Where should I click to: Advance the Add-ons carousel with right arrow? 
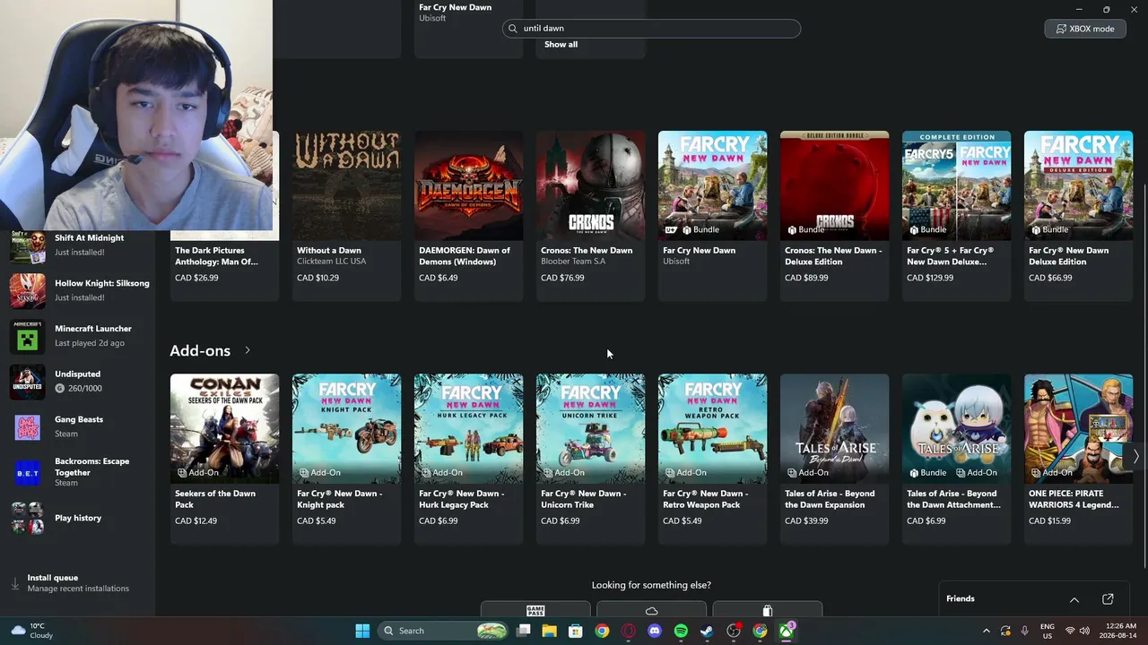pos(1135,456)
